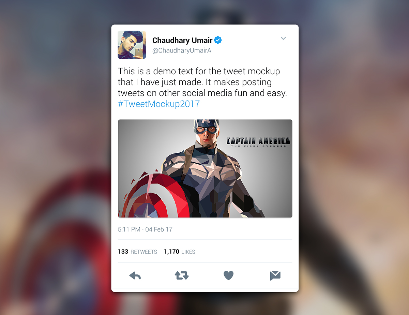
Task: Select the tweet's demo text paragraph
Action: point(202,88)
